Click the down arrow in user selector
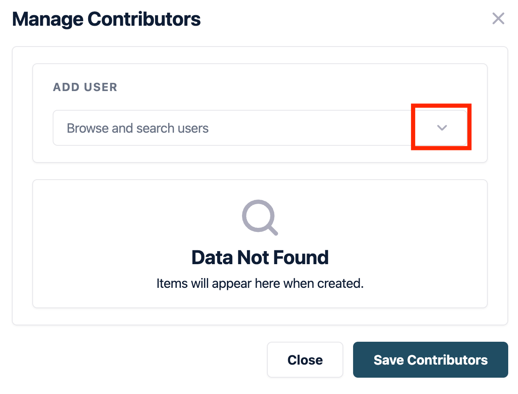 point(442,128)
